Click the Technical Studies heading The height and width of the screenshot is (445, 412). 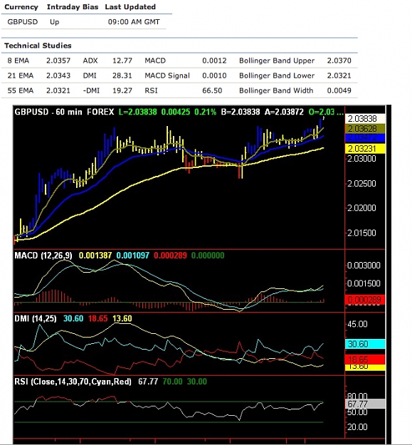(38, 46)
